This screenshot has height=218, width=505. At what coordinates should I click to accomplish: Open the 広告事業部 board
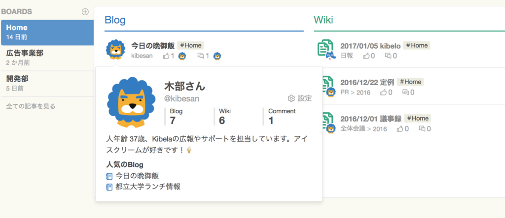pyautogui.click(x=47, y=58)
